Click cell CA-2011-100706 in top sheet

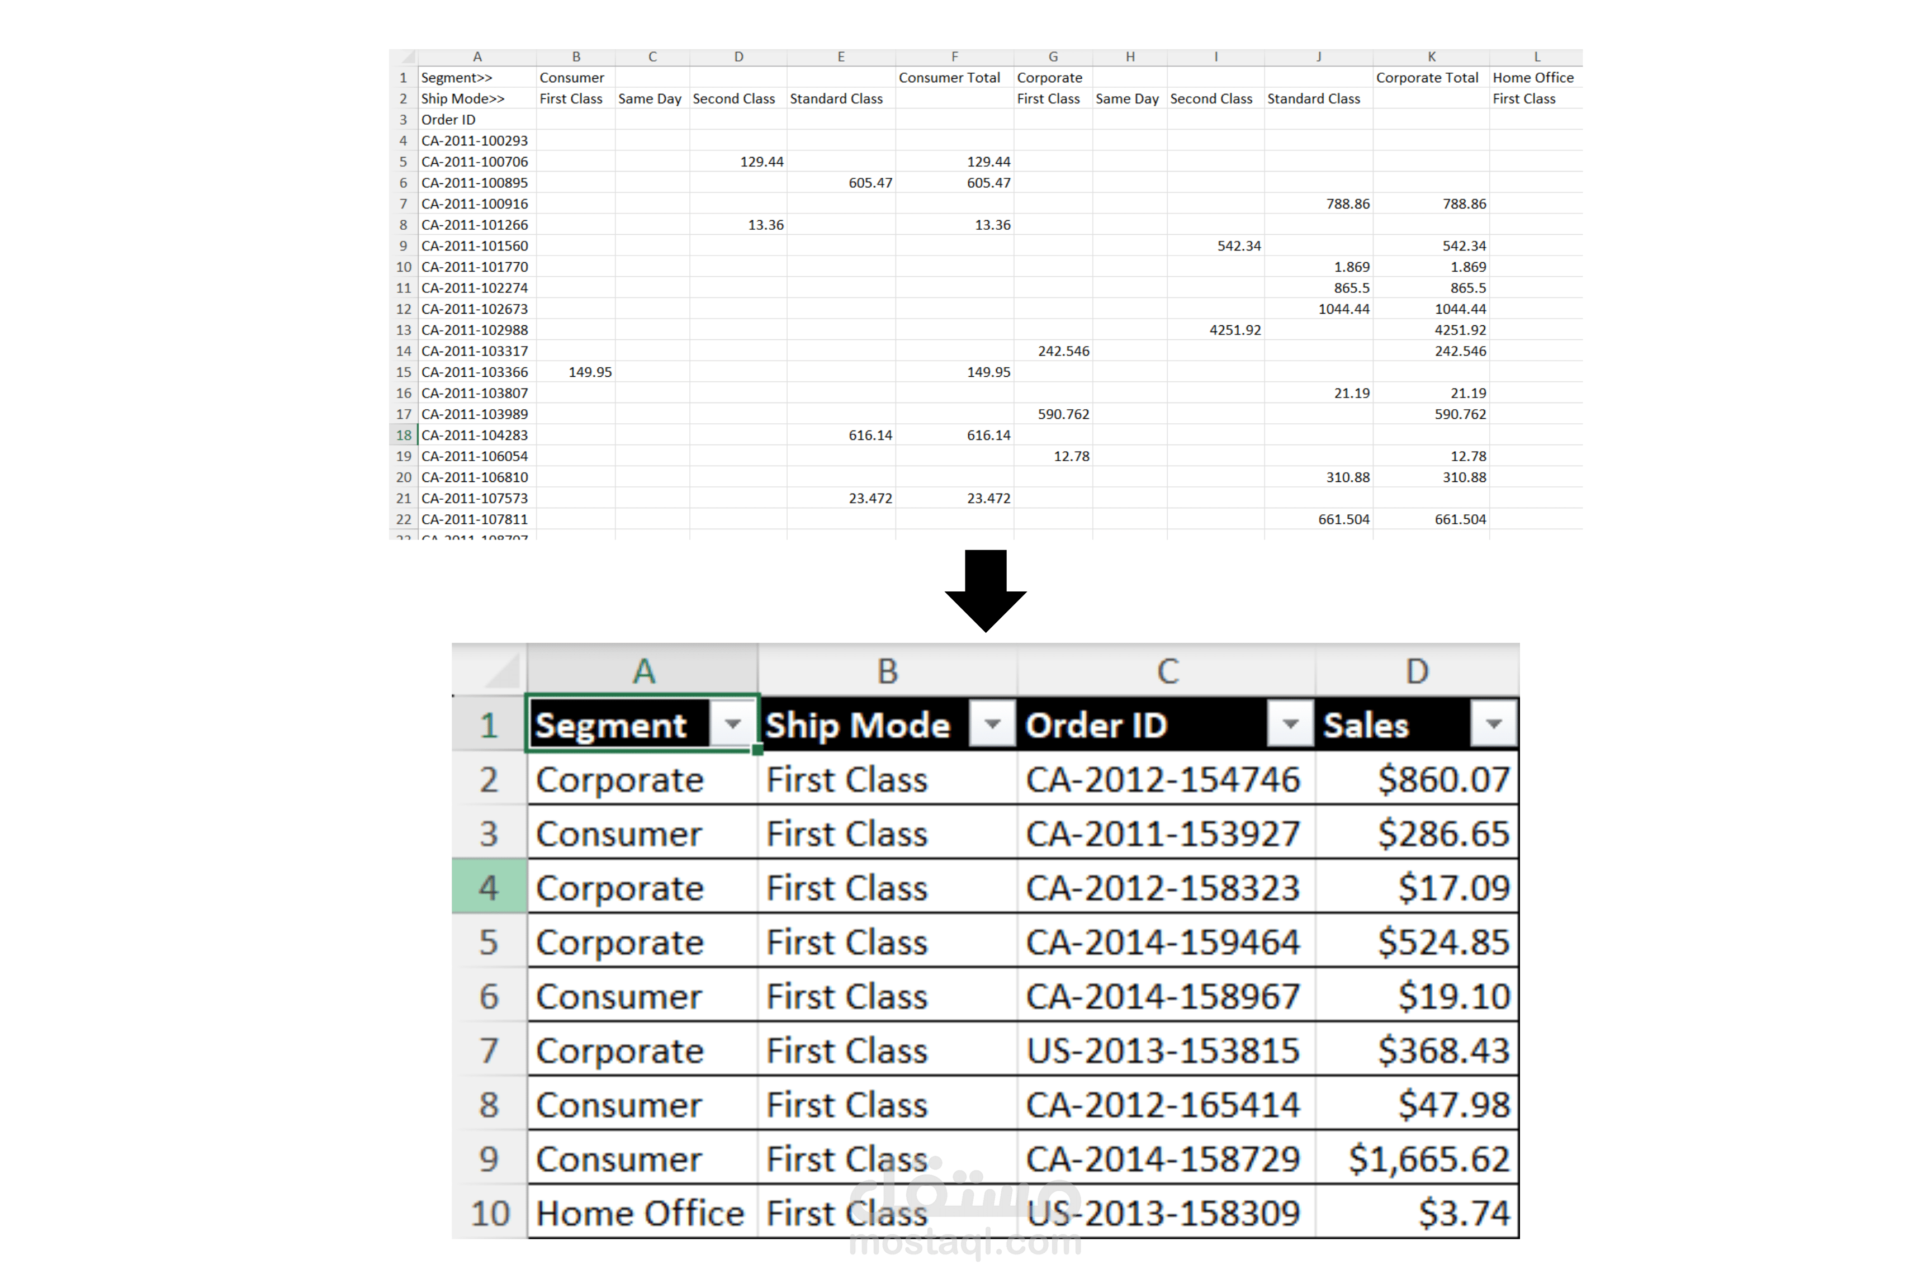point(476,162)
